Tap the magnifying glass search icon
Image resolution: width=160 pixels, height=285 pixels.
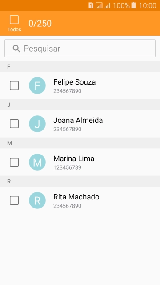point(16,49)
